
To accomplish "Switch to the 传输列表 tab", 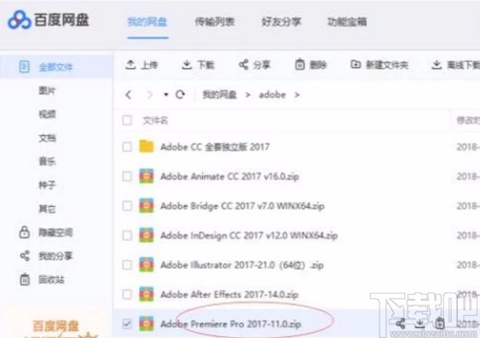I will point(215,22).
